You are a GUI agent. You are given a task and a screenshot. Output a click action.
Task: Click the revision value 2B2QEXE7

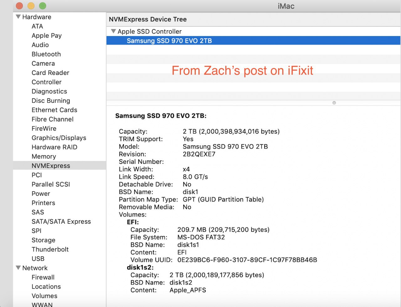199,154
